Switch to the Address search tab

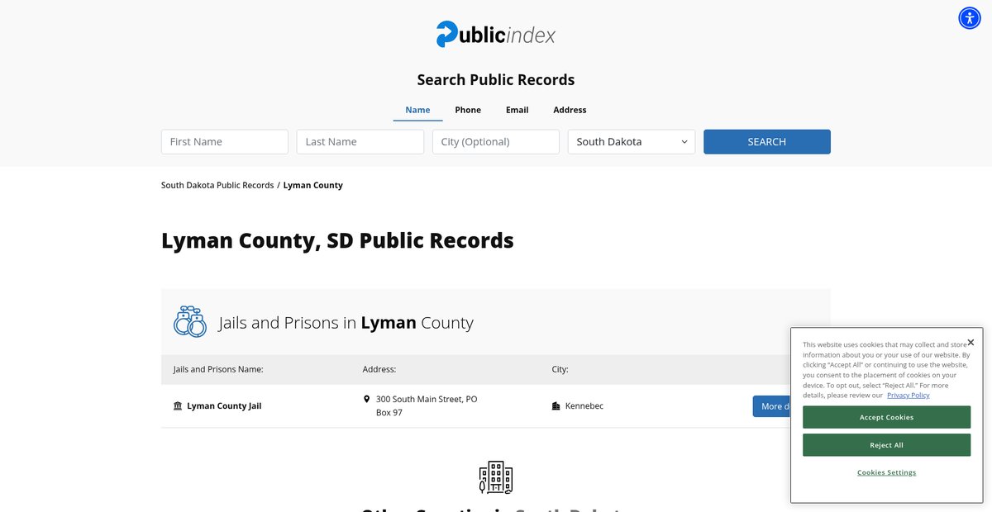570,110
